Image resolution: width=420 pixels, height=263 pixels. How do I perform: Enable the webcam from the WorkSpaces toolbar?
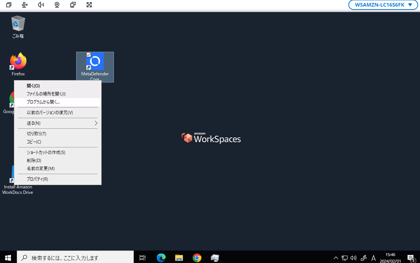pos(57,5)
